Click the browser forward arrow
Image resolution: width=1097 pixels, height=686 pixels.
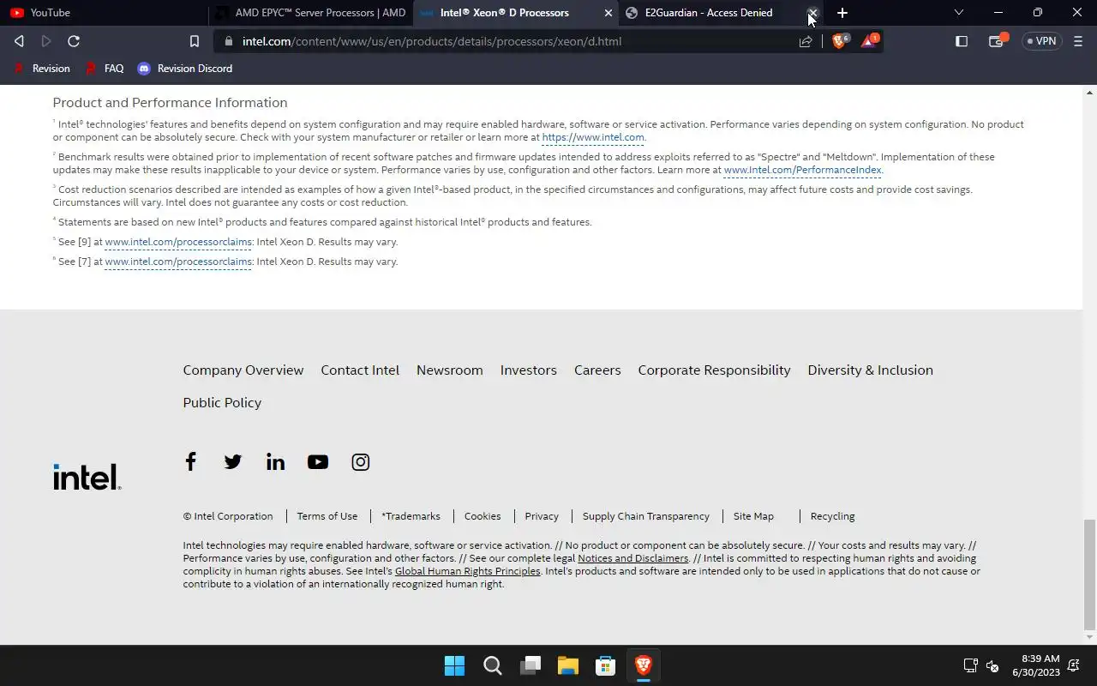[x=46, y=41]
